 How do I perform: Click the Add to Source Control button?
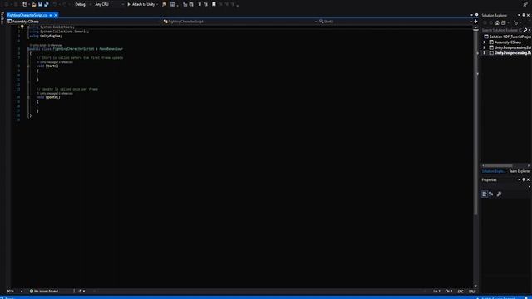point(498,297)
